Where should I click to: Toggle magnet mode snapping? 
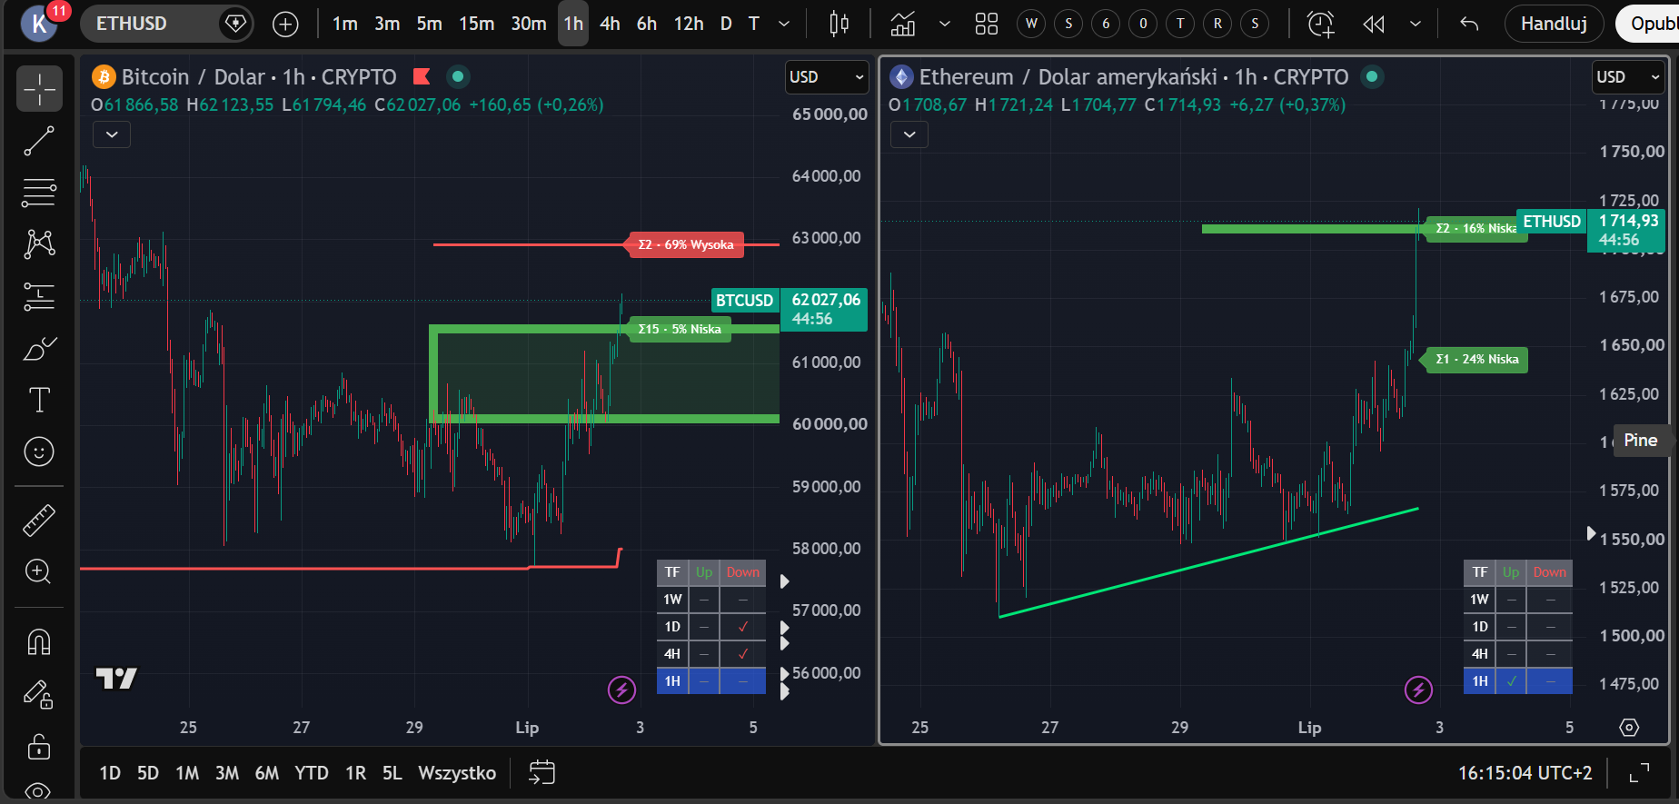39,642
